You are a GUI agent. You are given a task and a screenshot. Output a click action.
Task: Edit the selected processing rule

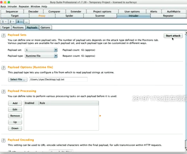pyautogui.click(x=15, y=109)
